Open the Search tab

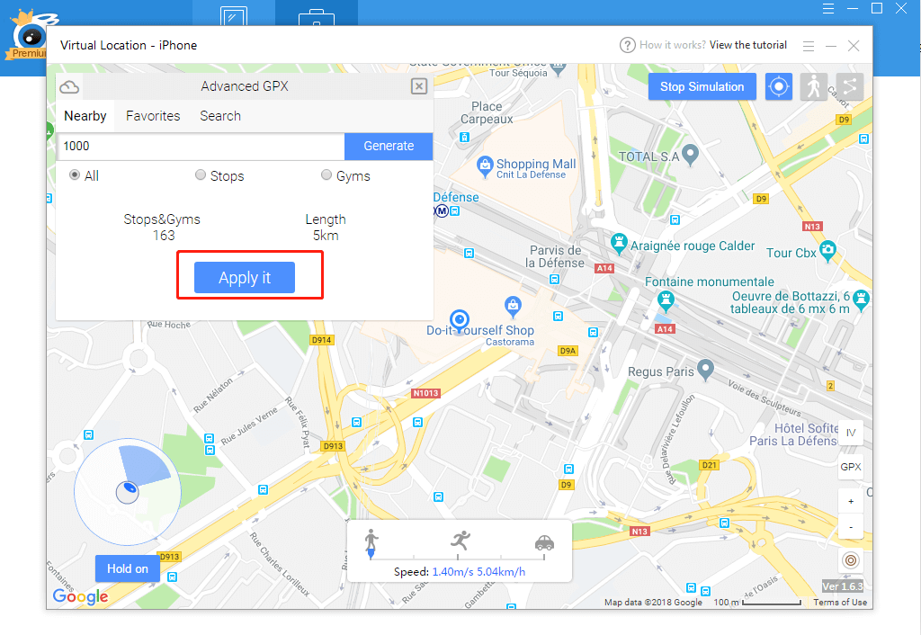(x=220, y=116)
